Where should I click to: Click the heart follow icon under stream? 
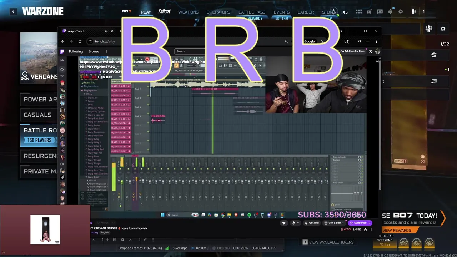tap(284, 223)
